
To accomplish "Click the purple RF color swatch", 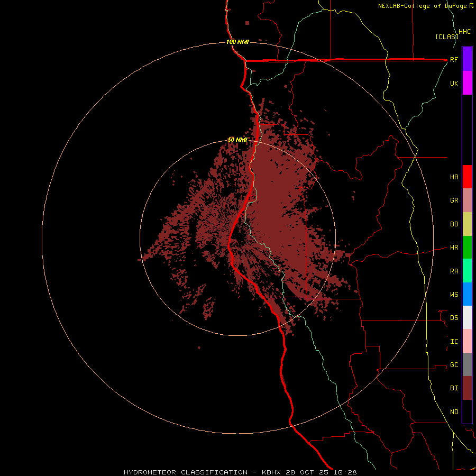I will coord(467,59).
